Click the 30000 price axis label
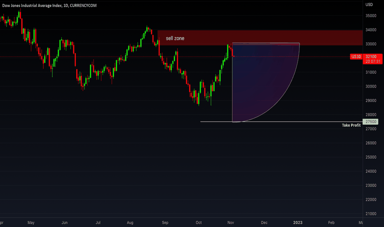Viewport: 384px width, 227px height. click(x=371, y=86)
